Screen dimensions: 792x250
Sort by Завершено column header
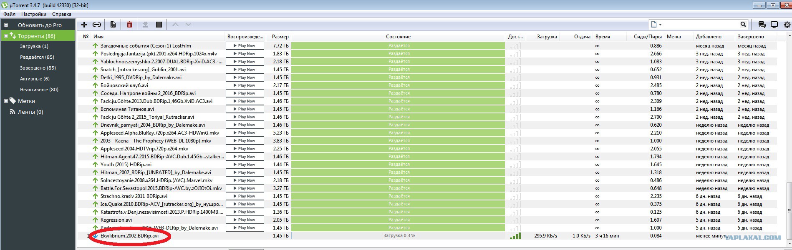(750, 37)
